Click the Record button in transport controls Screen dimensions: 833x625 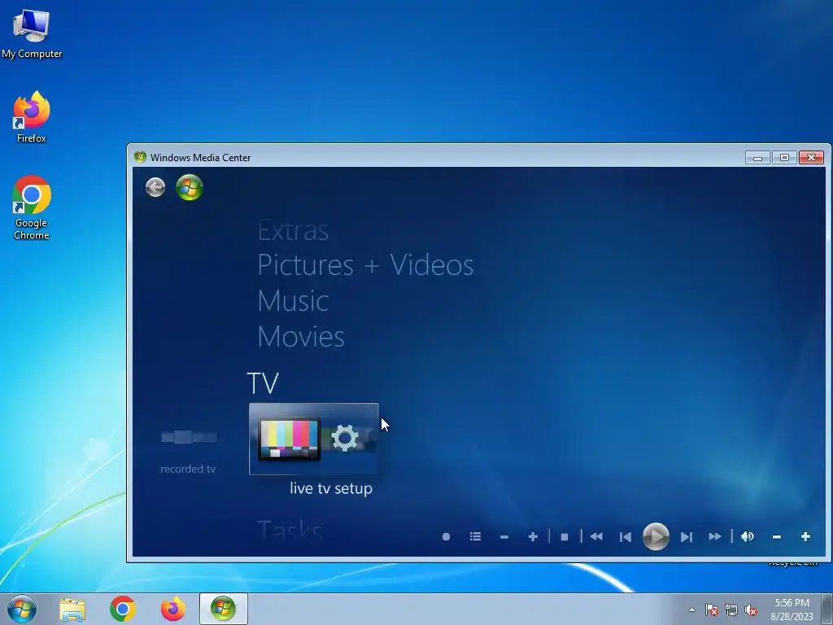[447, 537]
